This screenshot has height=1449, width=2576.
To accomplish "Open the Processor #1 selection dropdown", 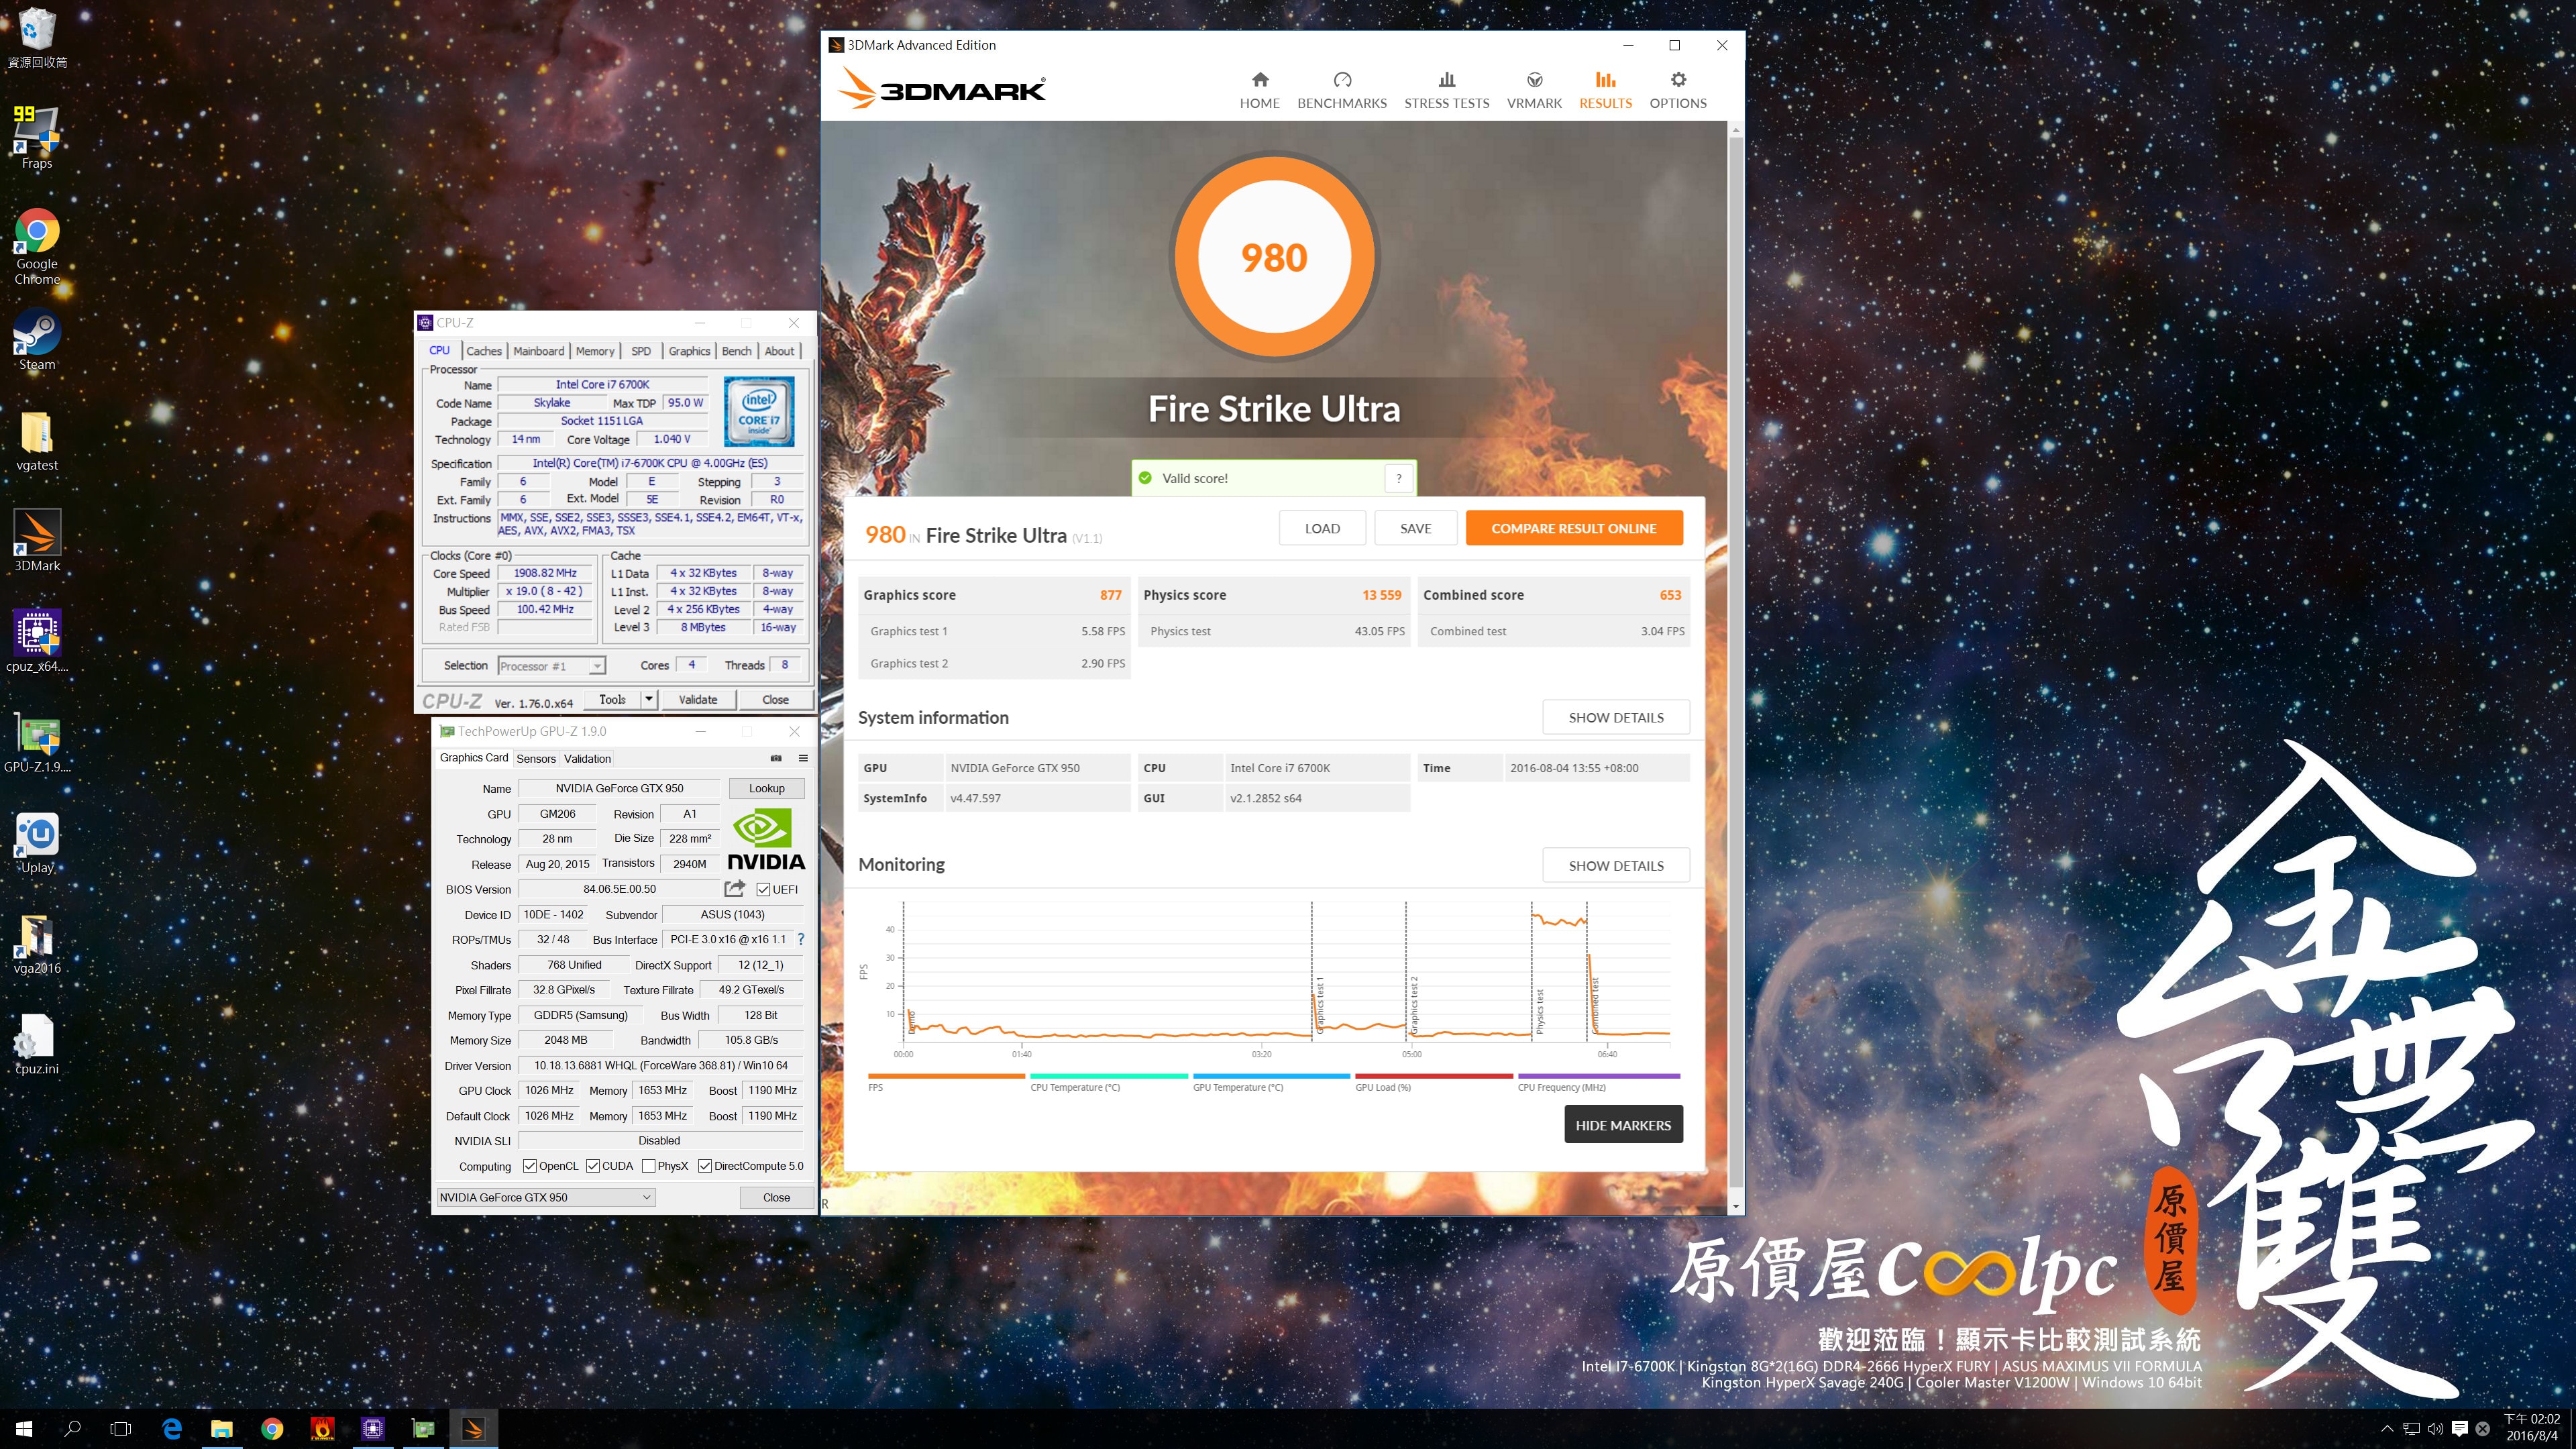I will tap(551, 665).
